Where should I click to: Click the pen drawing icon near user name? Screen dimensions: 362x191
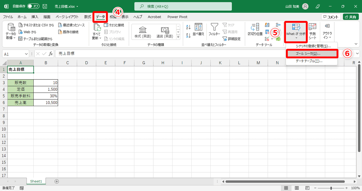(x=318, y=6)
